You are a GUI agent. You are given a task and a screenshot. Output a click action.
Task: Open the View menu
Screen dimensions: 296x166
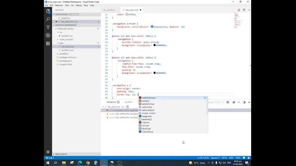(x=67, y=6)
